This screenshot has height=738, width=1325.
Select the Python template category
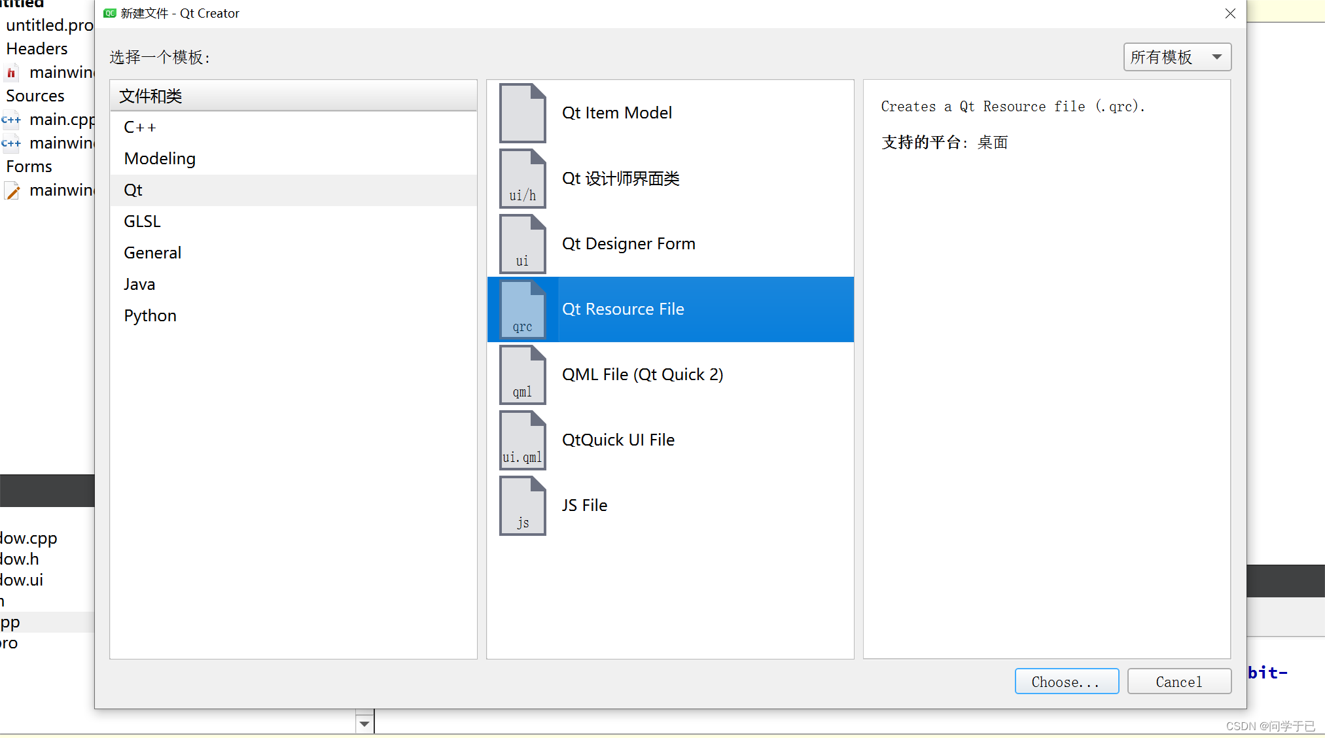click(x=150, y=315)
